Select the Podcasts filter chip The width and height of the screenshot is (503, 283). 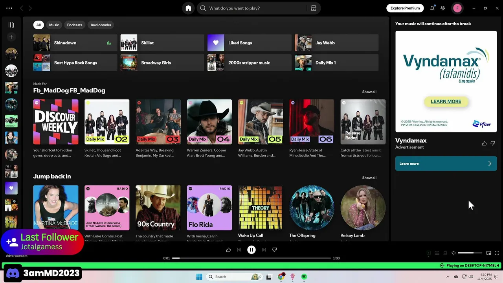click(75, 25)
